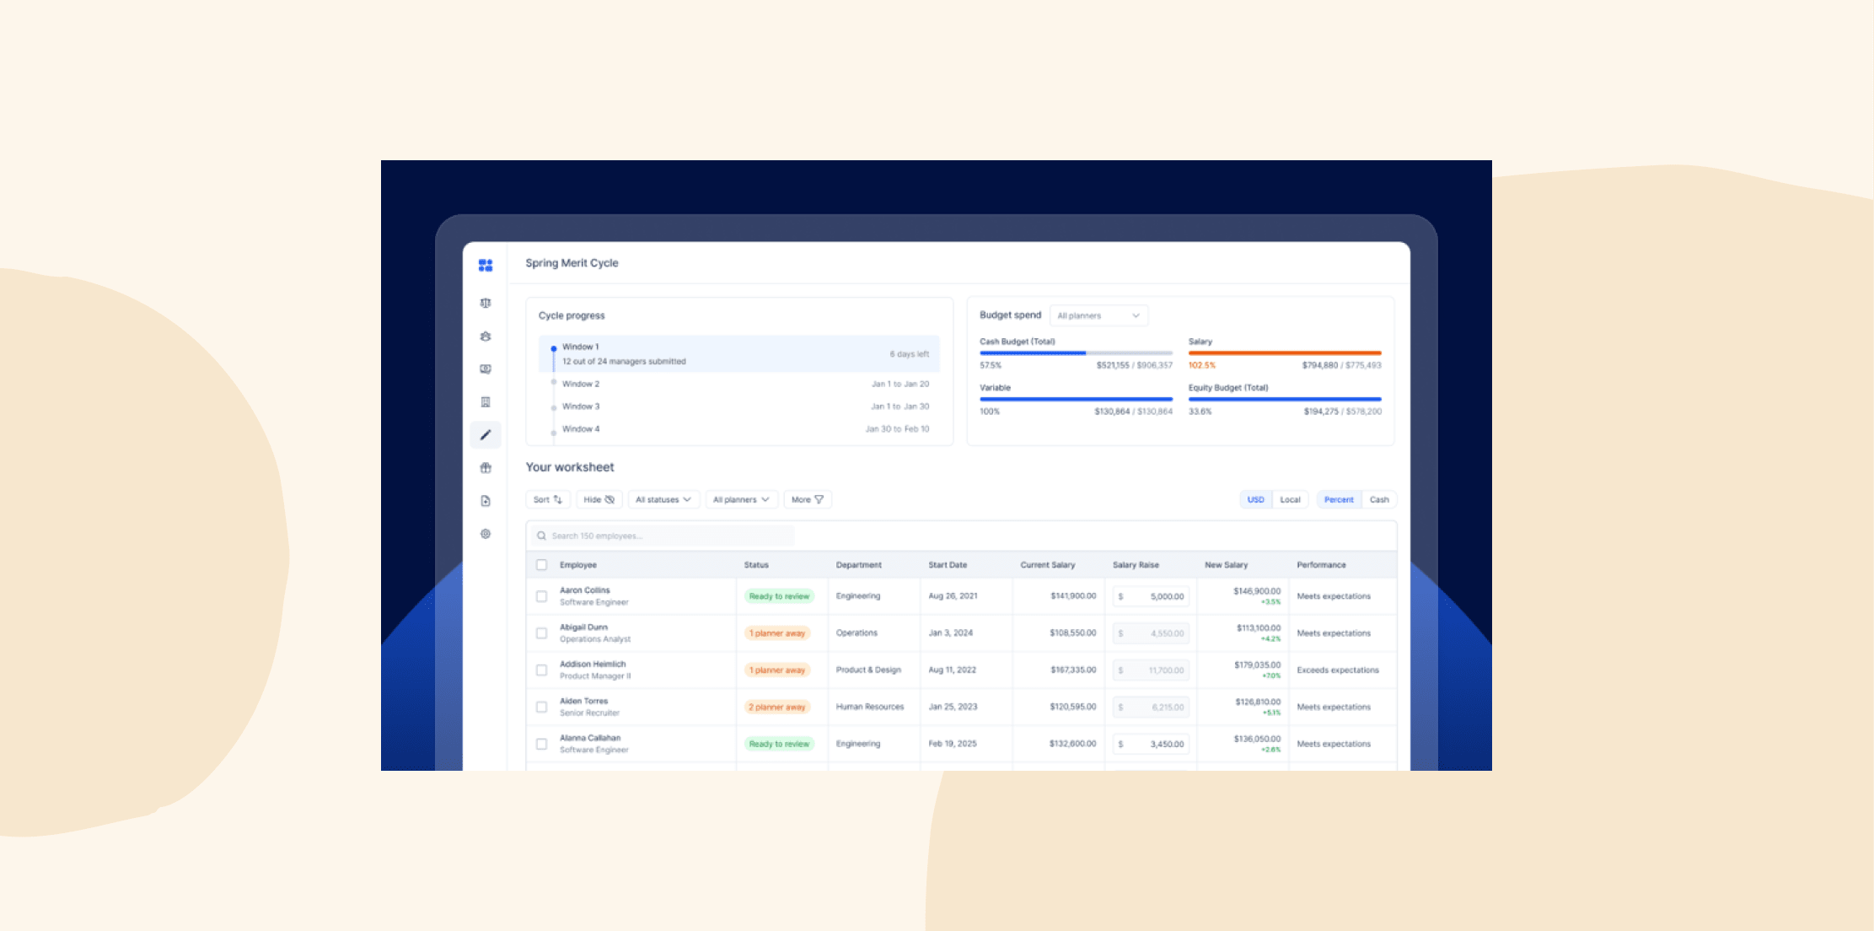Open the document plus sidebar icon
The height and width of the screenshot is (931, 1874).
[x=486, y=501]
